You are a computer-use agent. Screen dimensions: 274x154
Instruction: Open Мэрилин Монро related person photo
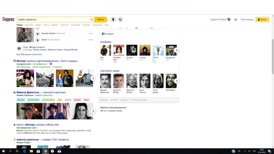tap(132, 81)
